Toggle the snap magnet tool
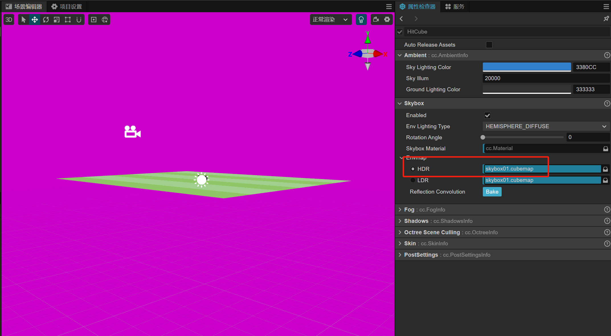The height and width of the screenshot is (336, 611). click(x=79, y=20)
